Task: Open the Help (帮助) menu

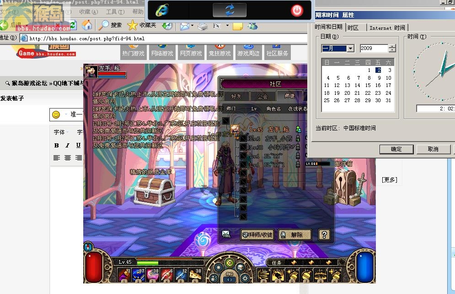Action: 138,11
